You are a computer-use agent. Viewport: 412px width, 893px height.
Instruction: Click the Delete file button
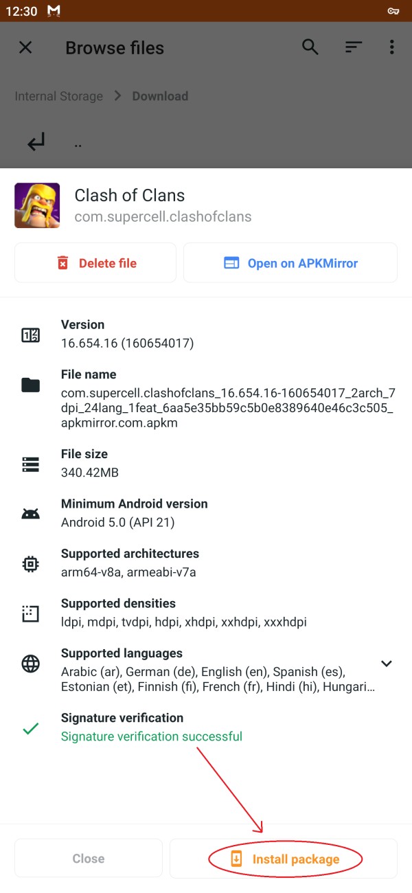click(x=95, y=262)
